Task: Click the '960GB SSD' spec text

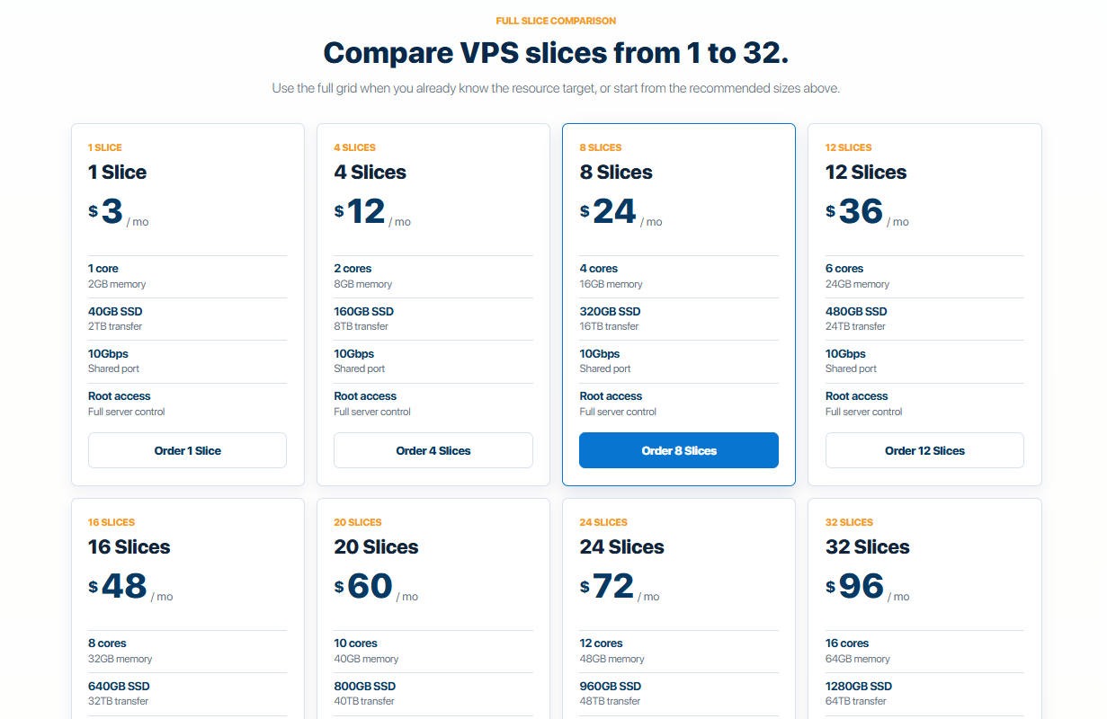Action: (611, 686)
